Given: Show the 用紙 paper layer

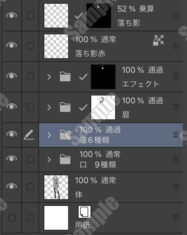Looking at the screenshot, I should coord(12,217).
